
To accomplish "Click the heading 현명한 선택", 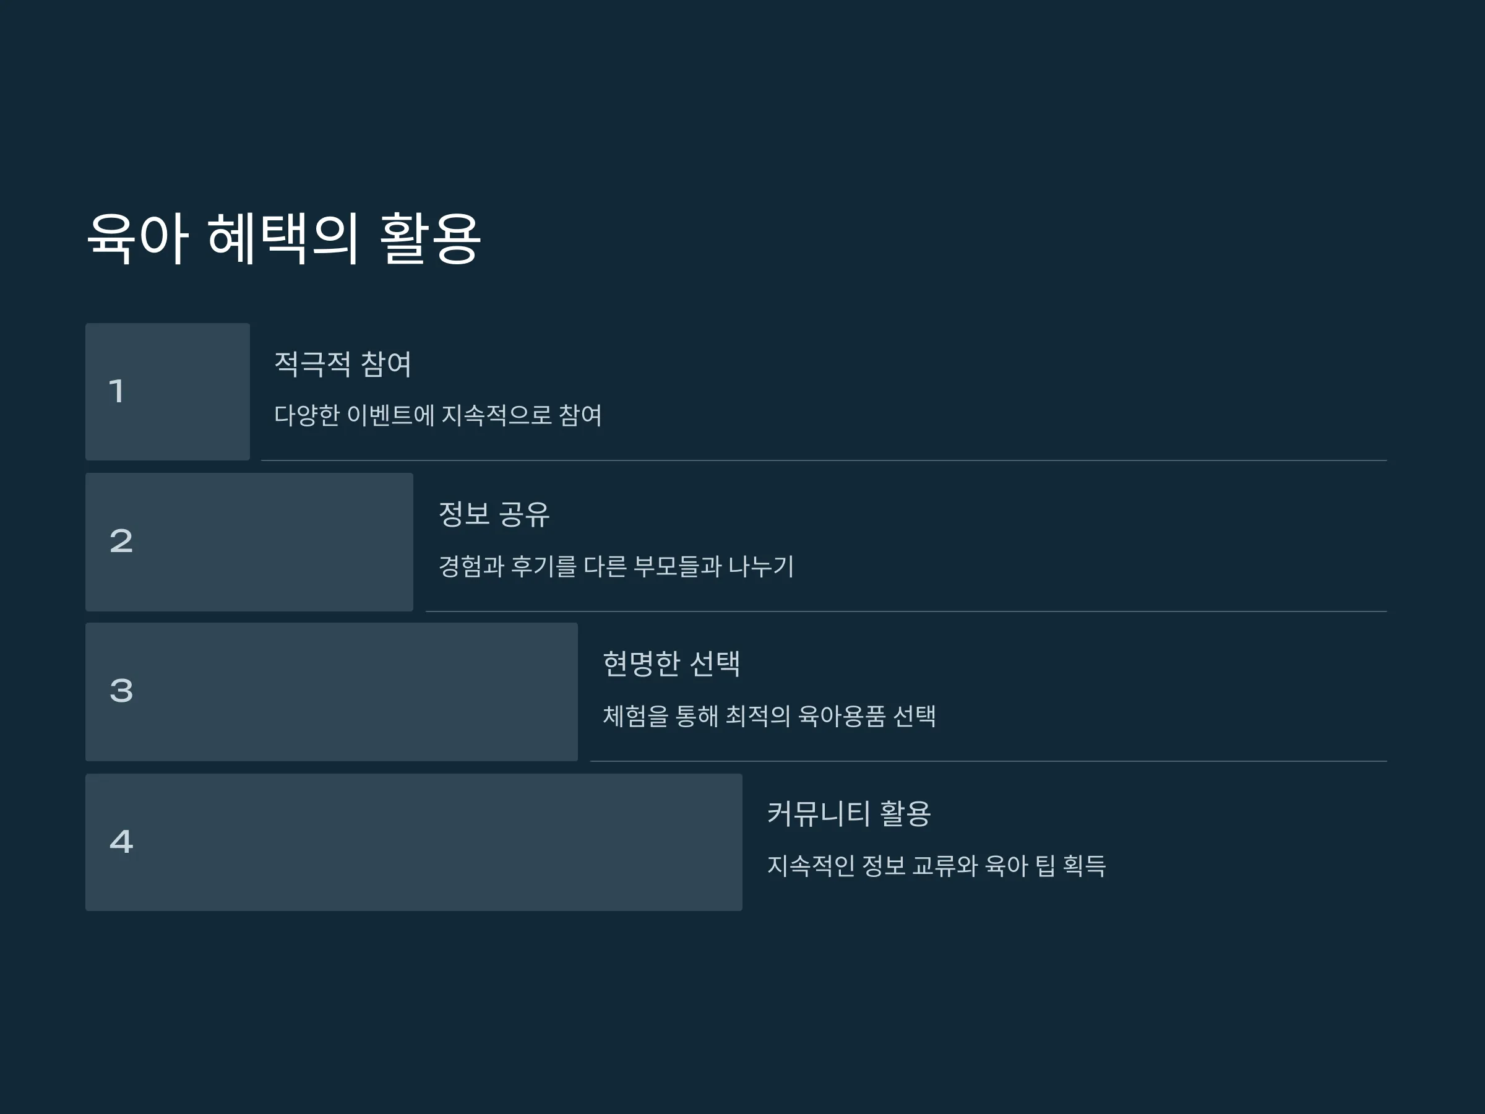I will pyautogui.click(x=671, y=664).
